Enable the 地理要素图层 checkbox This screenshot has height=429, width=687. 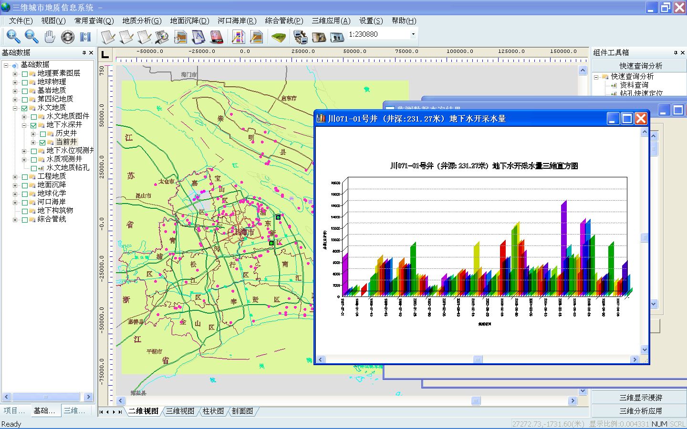25,74
